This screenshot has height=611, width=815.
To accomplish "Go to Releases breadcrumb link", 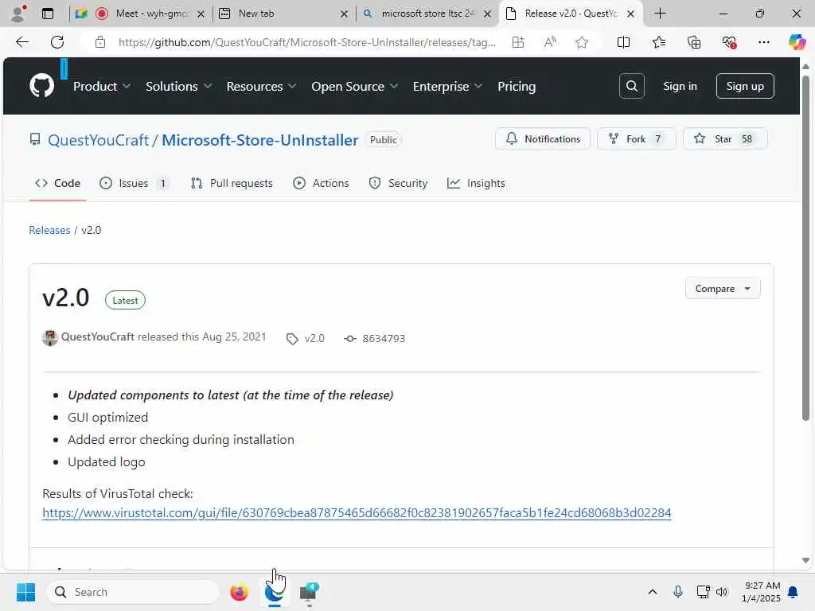I will (x=49, y=230).
